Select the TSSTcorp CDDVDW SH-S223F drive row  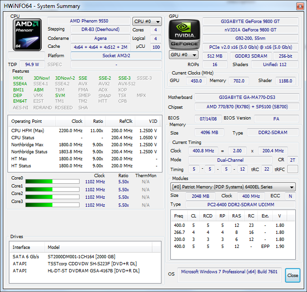click(x=85, y=264)
